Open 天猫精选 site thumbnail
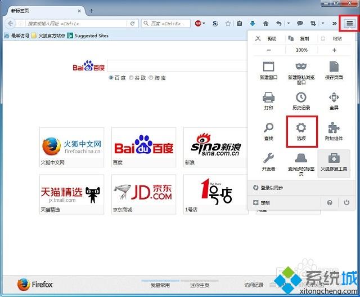Image resolution: width=360 pixels, height=297 pixels. (71, 194)
